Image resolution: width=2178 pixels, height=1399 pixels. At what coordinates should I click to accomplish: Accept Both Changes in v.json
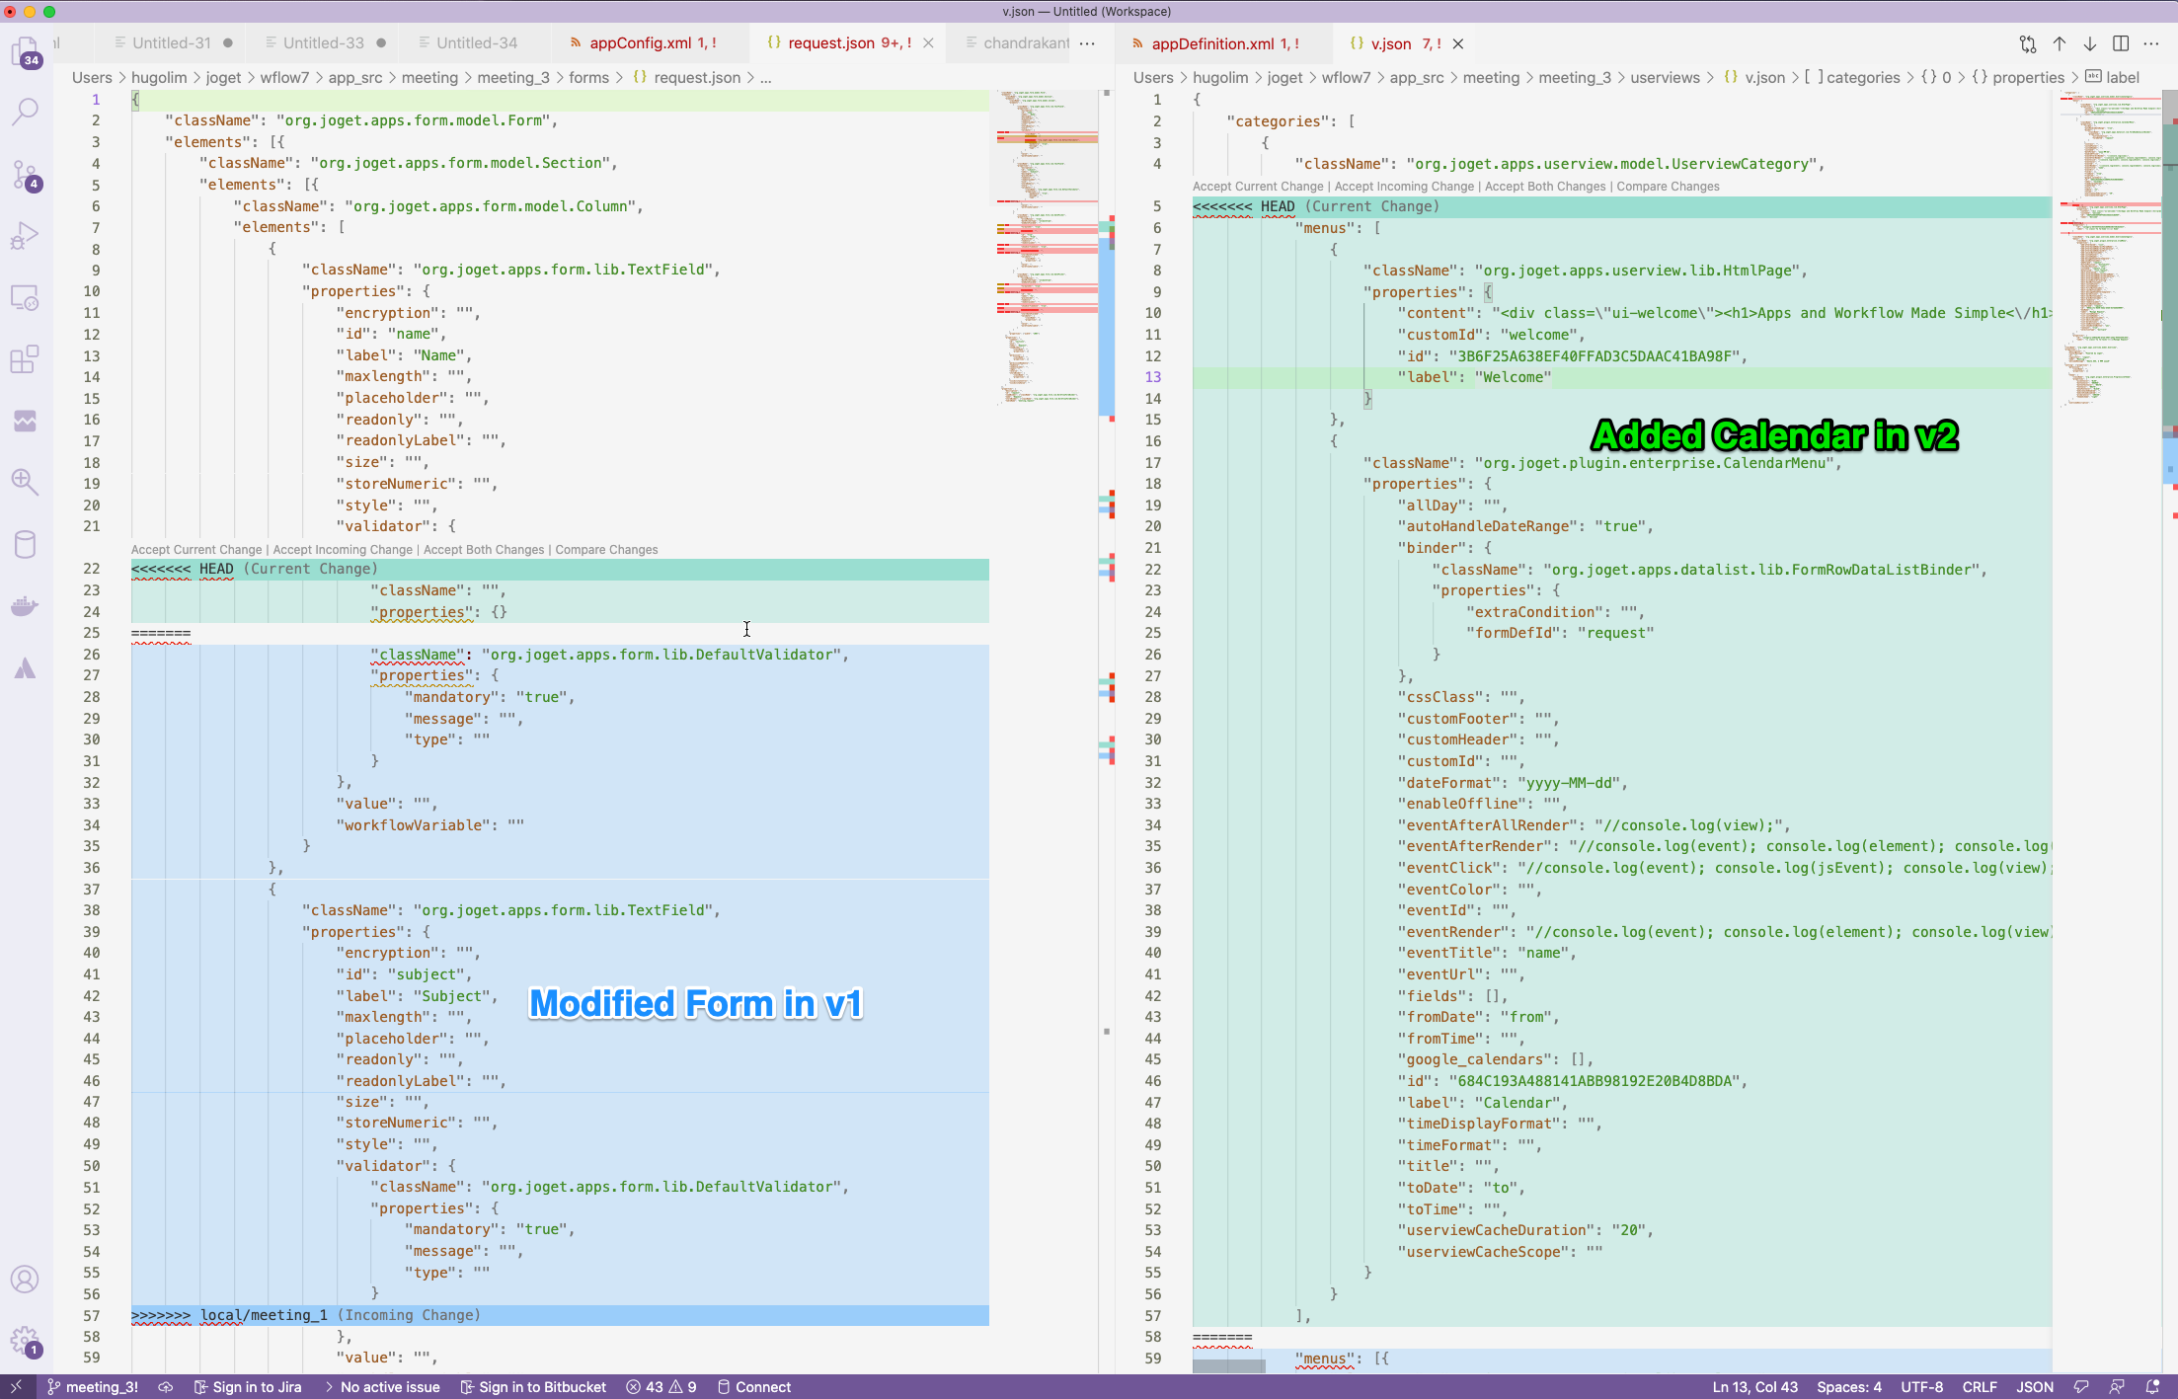(x=1544, y=187)
